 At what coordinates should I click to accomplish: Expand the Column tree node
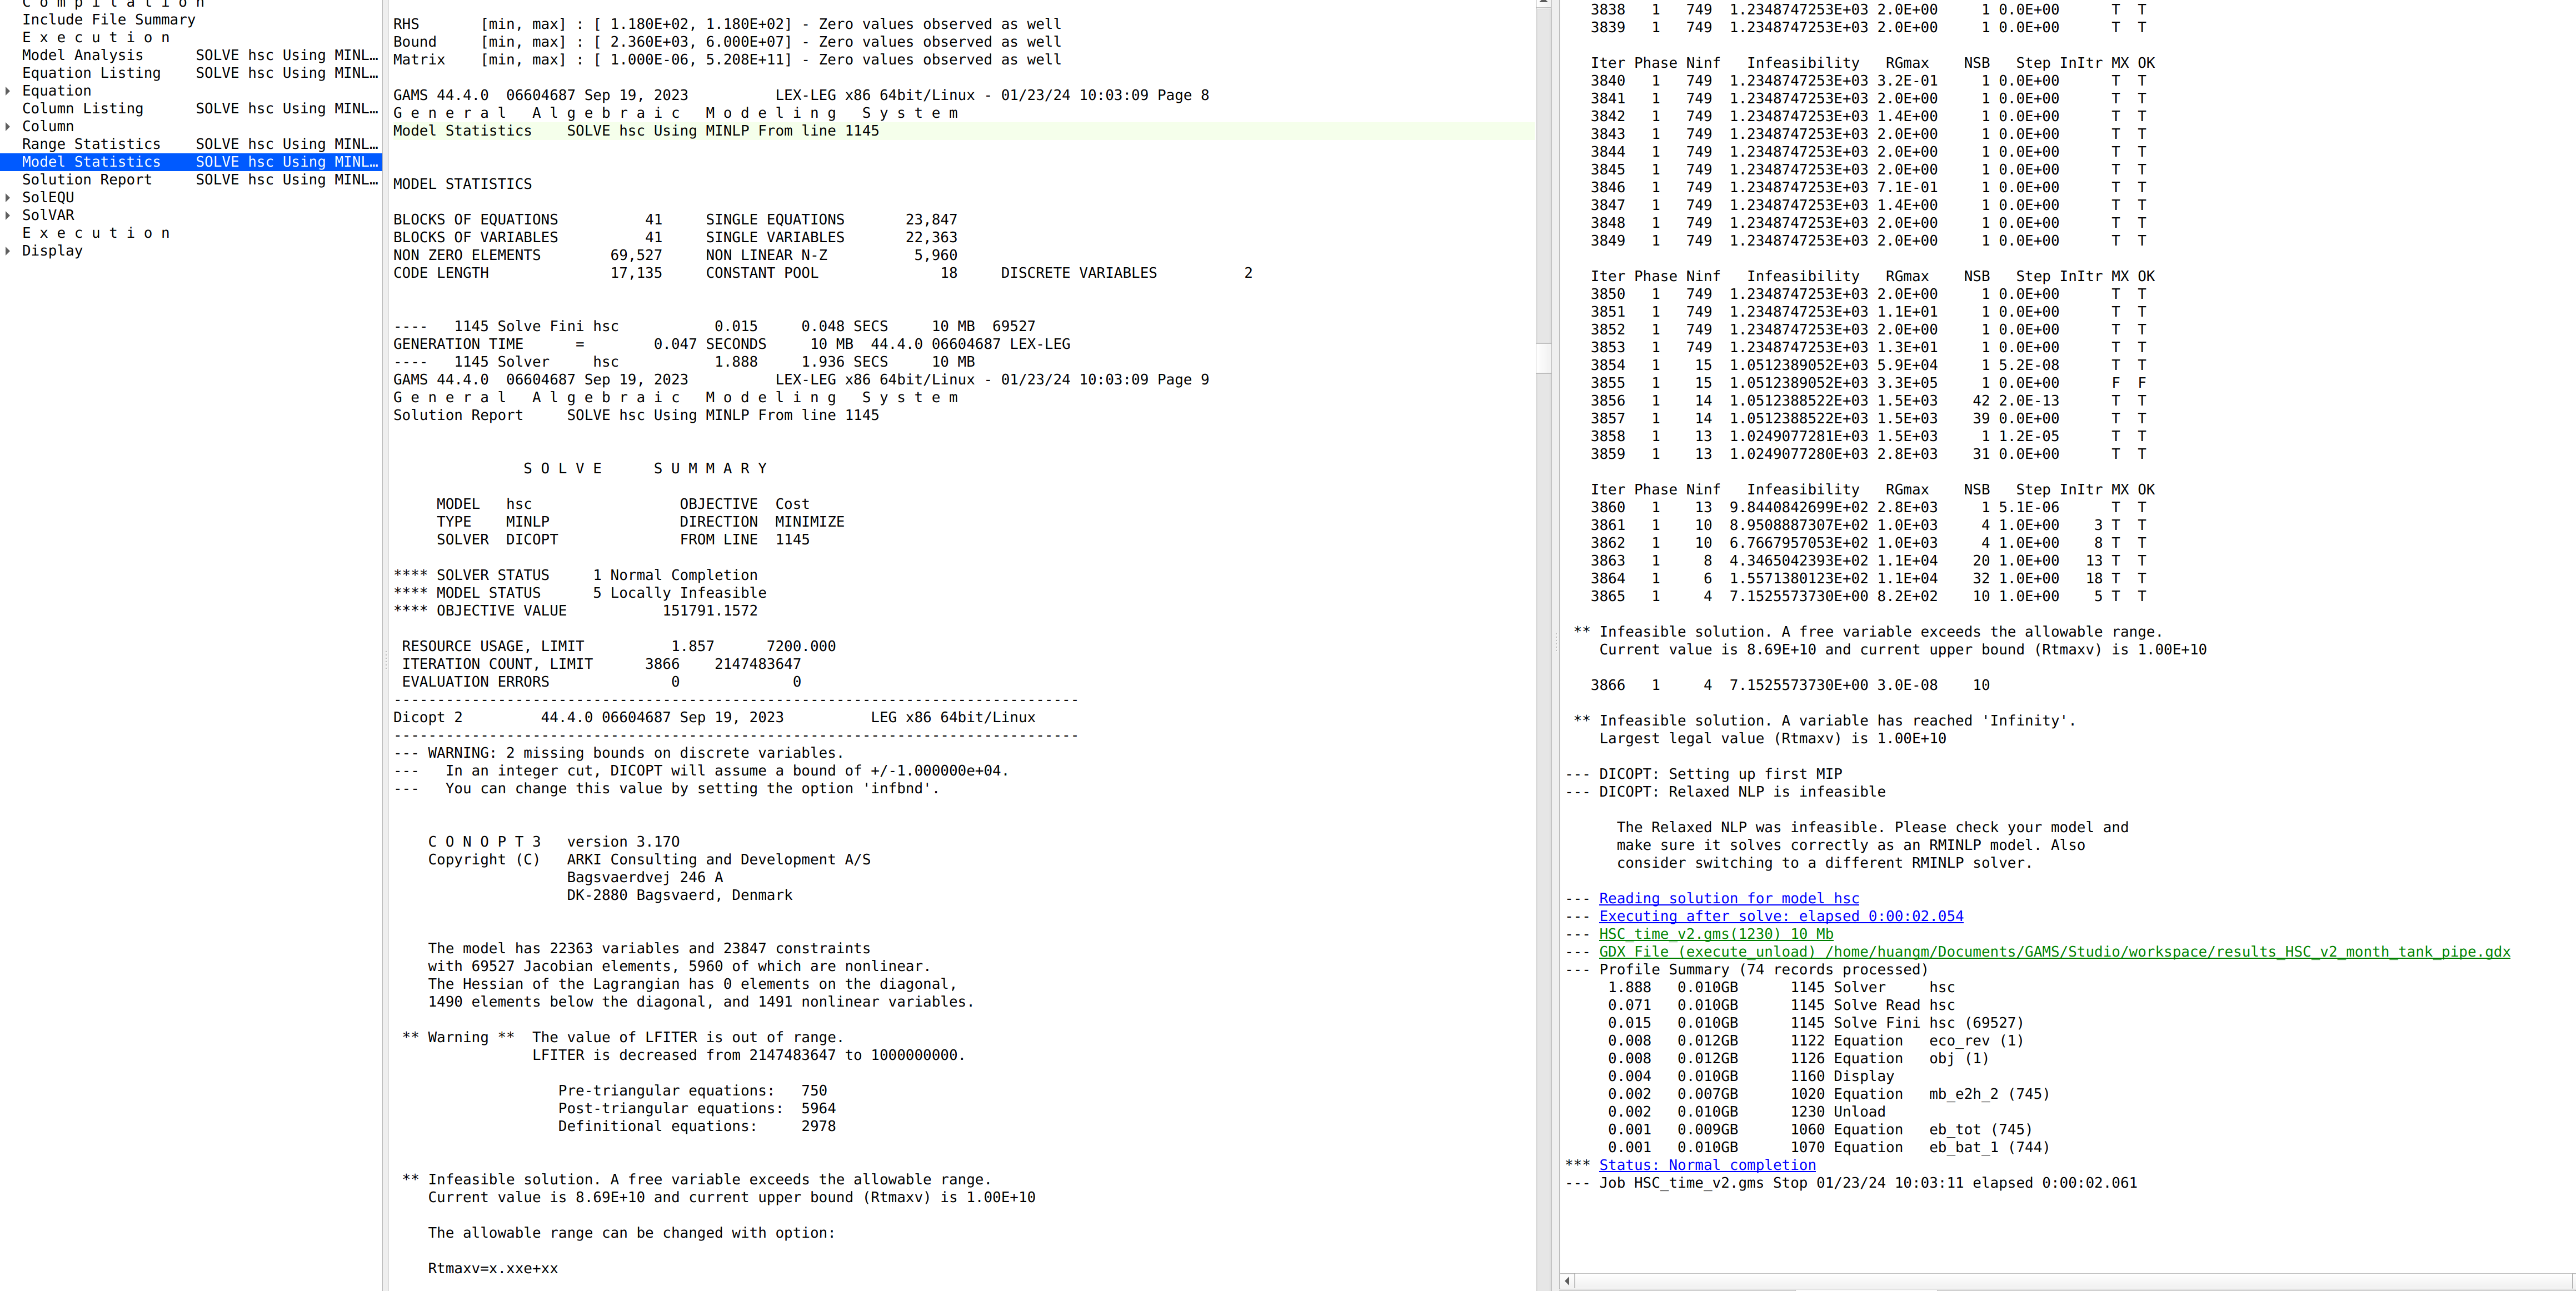(x=8, y=127)
